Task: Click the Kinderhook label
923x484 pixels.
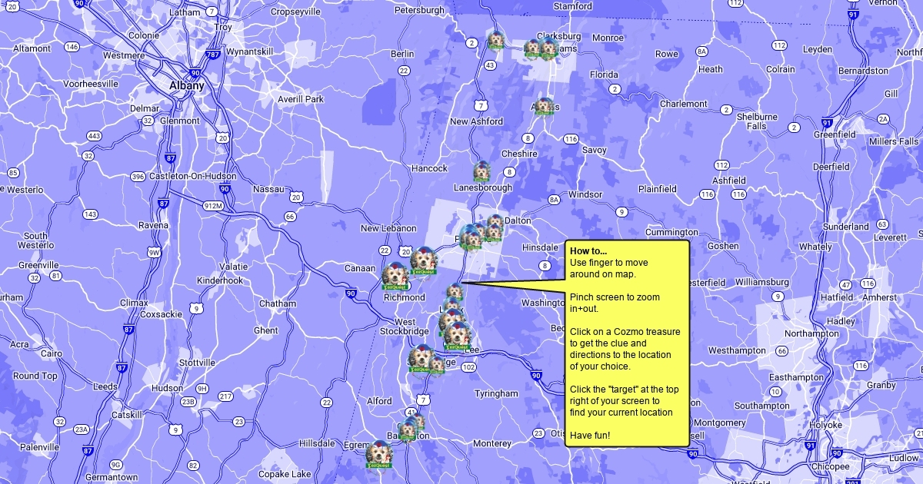Action: 220,280
